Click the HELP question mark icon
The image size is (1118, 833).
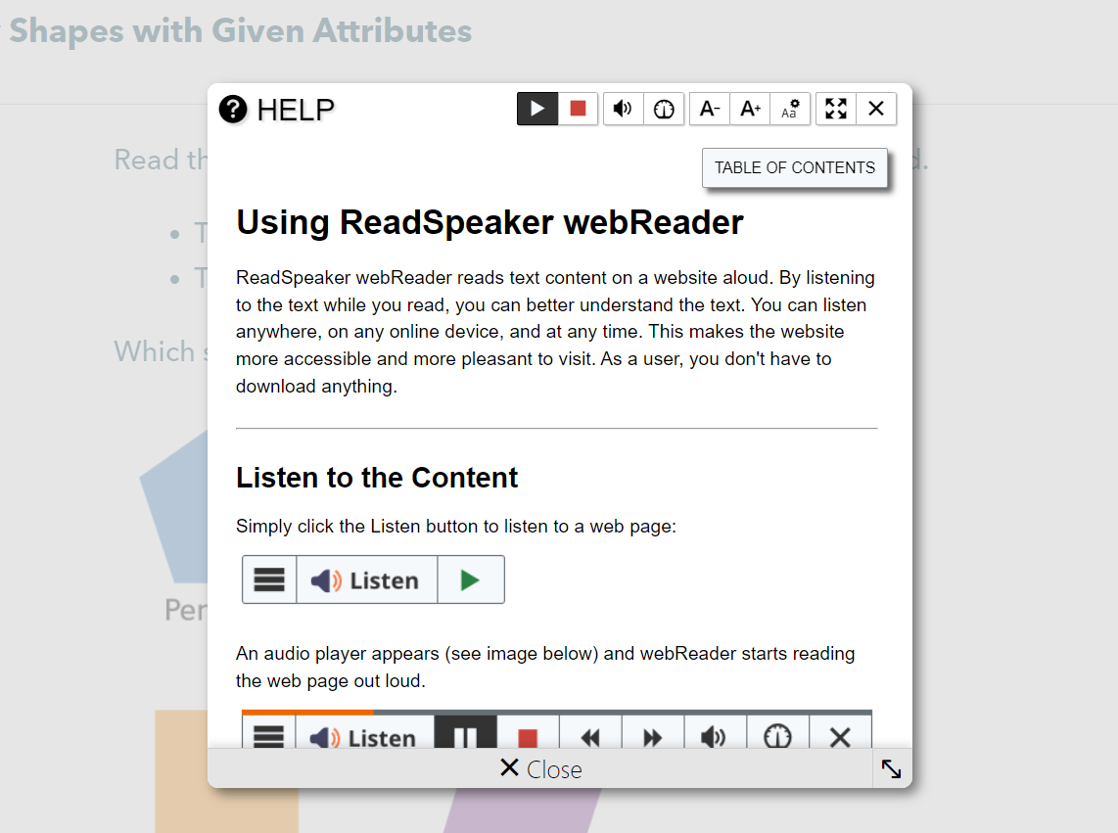pos(233,109)
